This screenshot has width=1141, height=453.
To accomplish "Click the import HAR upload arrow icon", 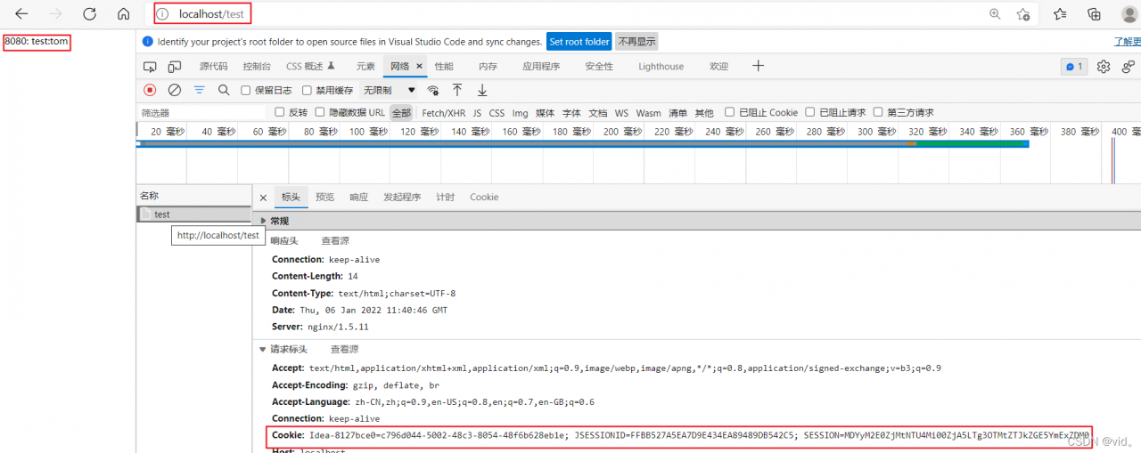I will [x=457, y=90].
